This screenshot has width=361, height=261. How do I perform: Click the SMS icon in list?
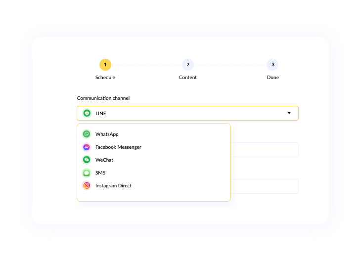point(87,173)
